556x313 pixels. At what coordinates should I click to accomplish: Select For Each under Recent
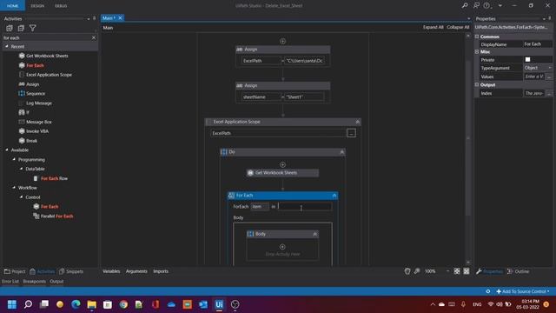[x=35, y=65]
